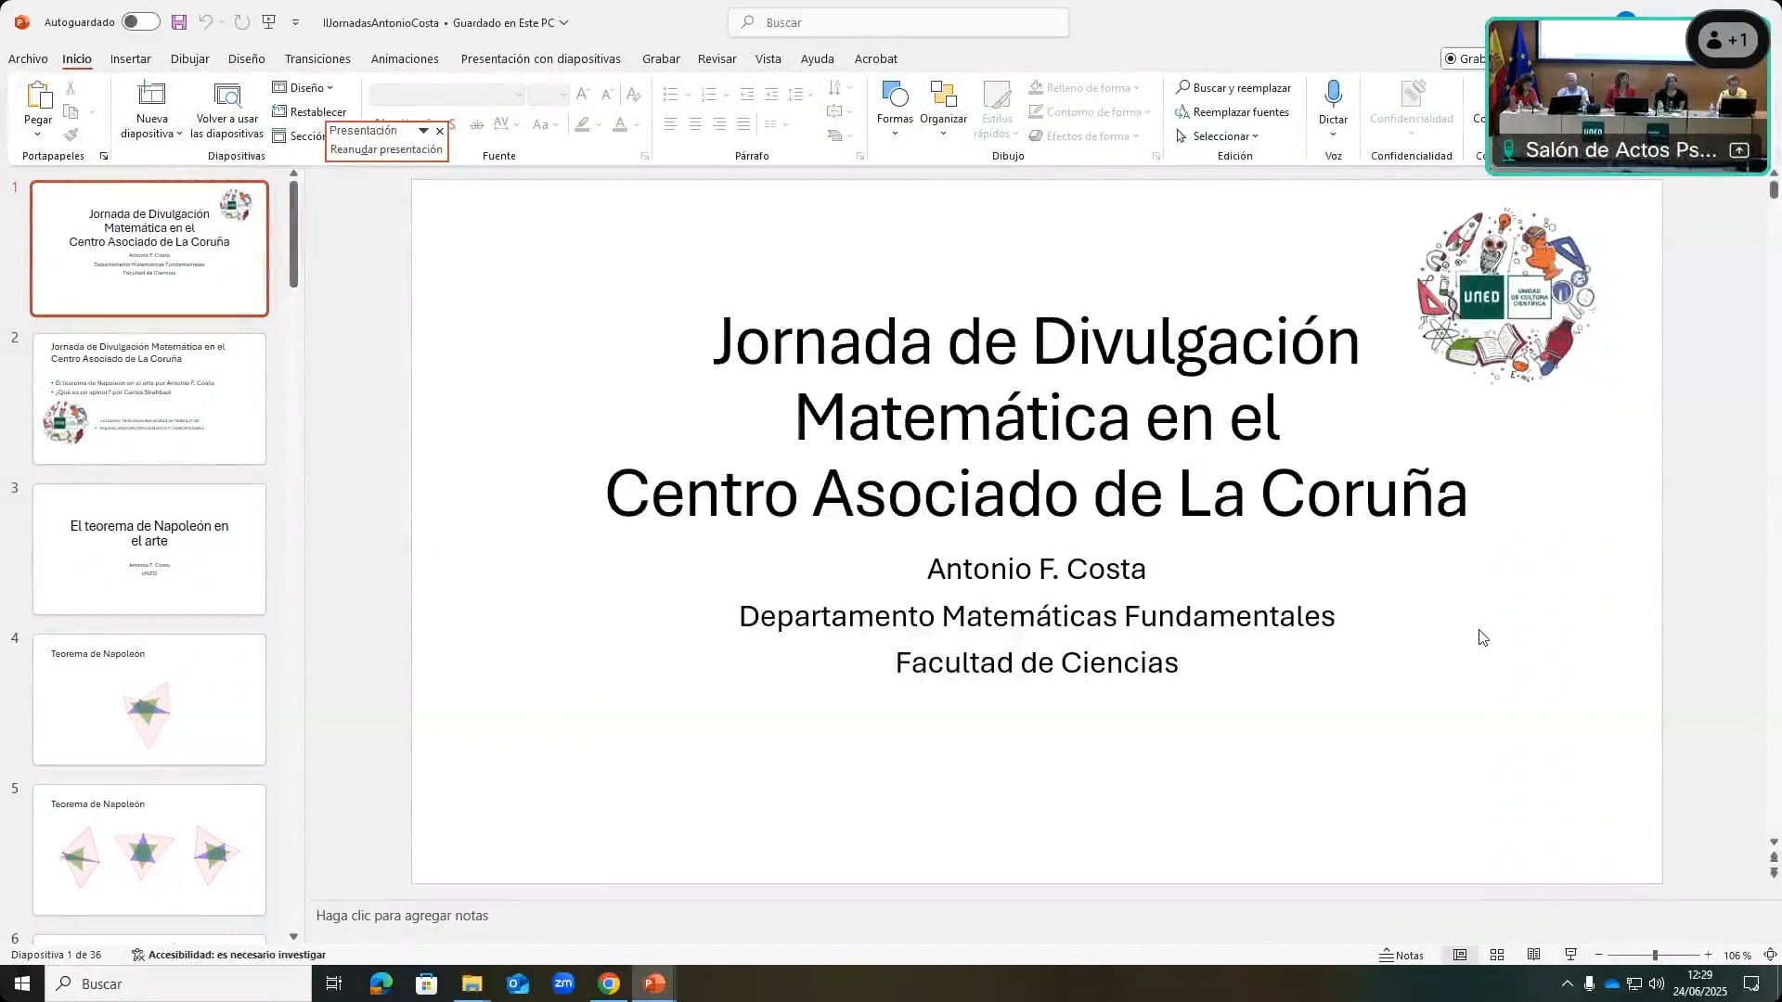Toggle strikethrough text formatting
This screenshot has width=1782, height=1002.
click(x=476, y=124)
